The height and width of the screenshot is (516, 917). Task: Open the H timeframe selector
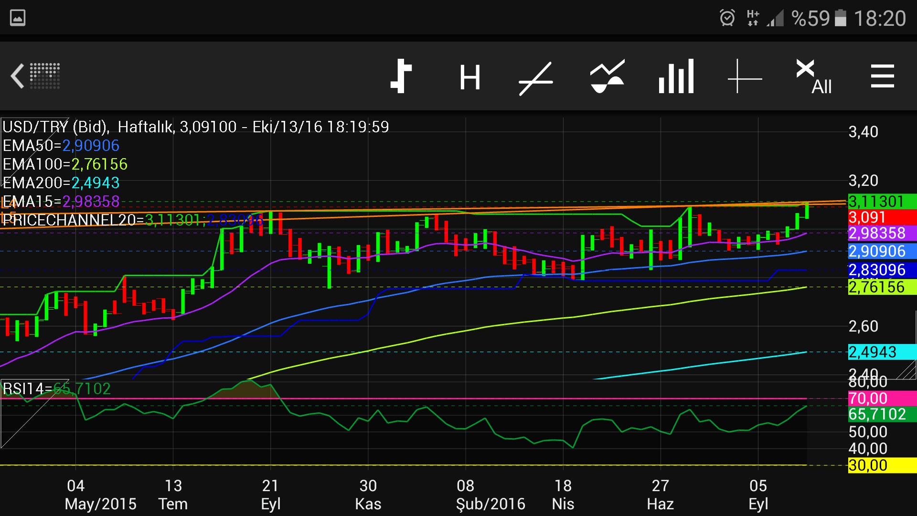[x=469, y=77]
